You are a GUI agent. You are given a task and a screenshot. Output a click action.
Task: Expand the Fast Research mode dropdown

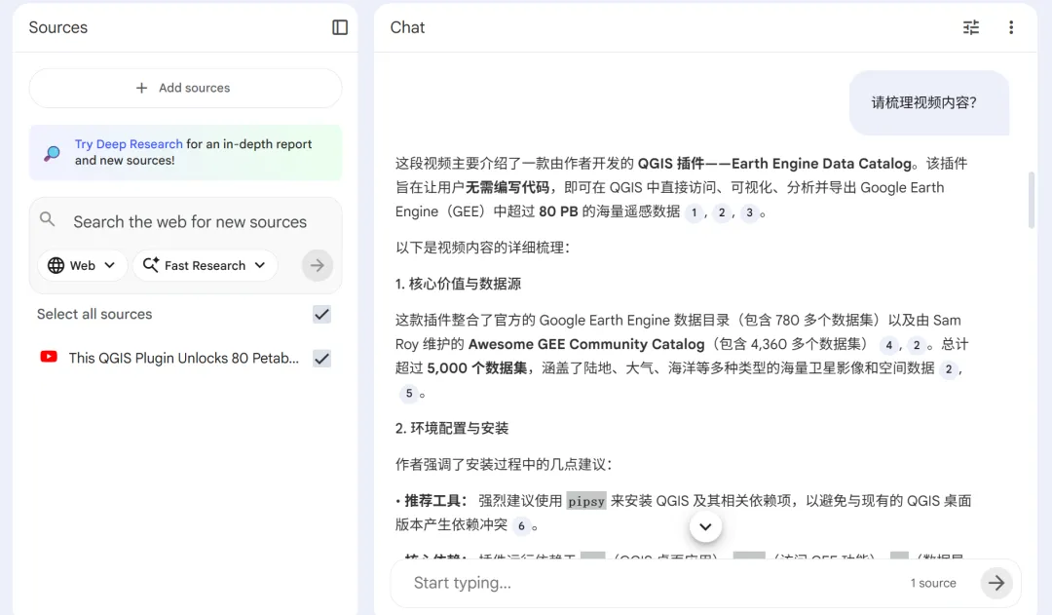click(205, 265)
